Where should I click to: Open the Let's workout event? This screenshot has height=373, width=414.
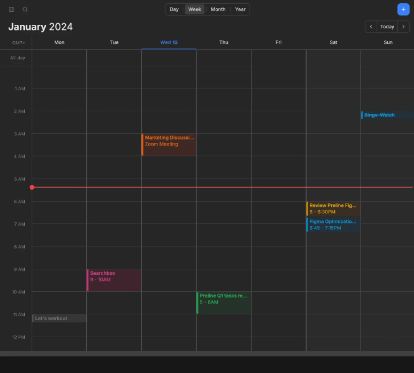(x=59, y=318)
